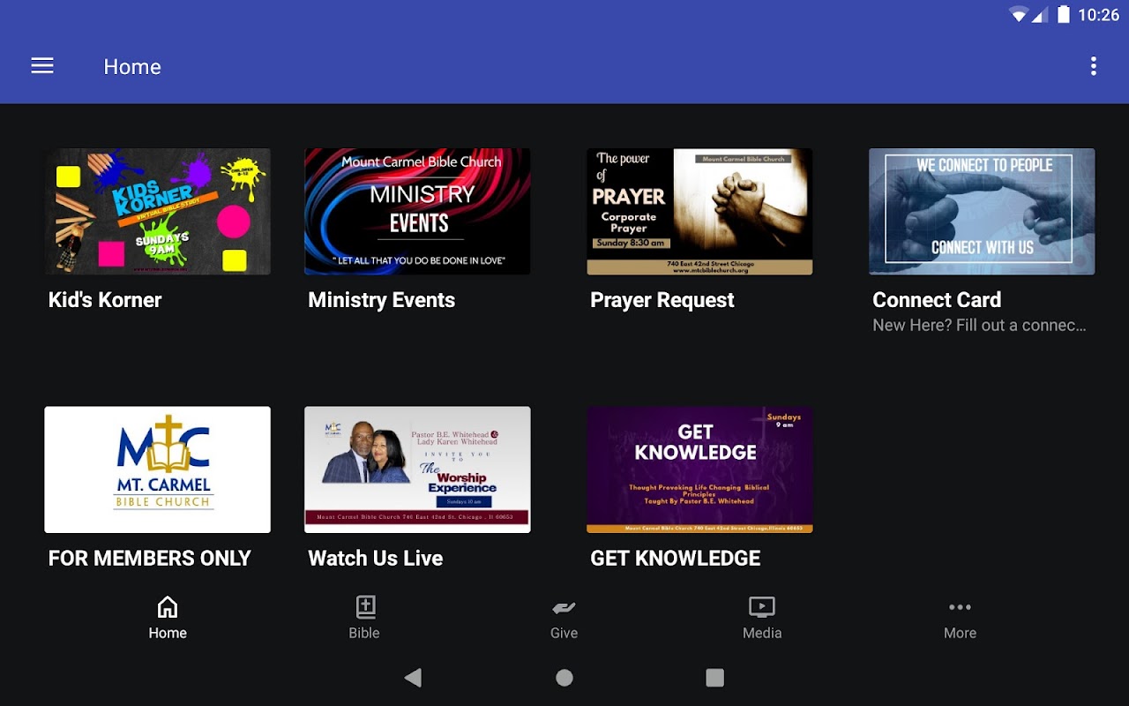Open the Ministry Events banner image
1129x706 pixels.
click(x=417, y=212)
